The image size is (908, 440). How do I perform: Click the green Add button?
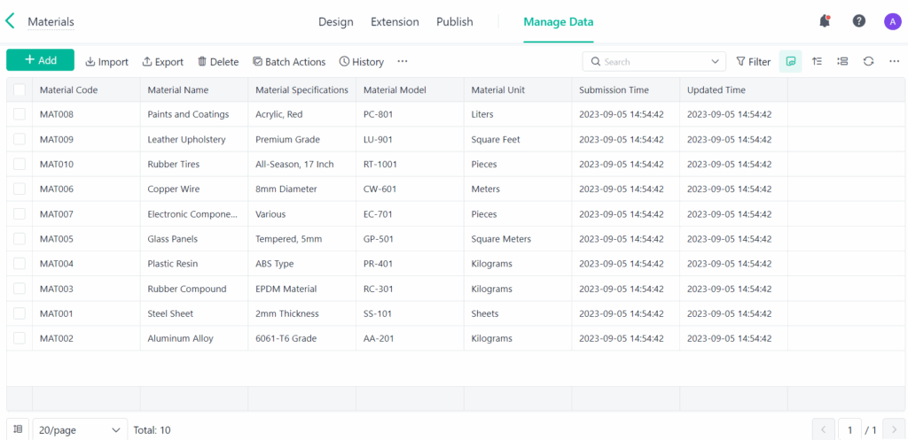(x=40, y=60)
